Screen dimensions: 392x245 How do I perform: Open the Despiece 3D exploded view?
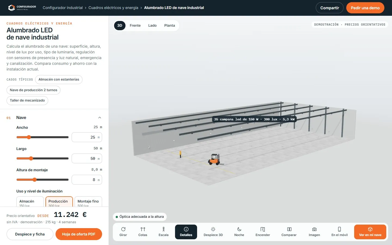(213, 232)
